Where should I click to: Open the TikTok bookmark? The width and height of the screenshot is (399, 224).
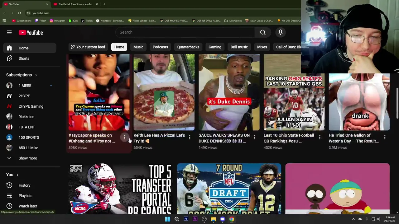point(87,21)
